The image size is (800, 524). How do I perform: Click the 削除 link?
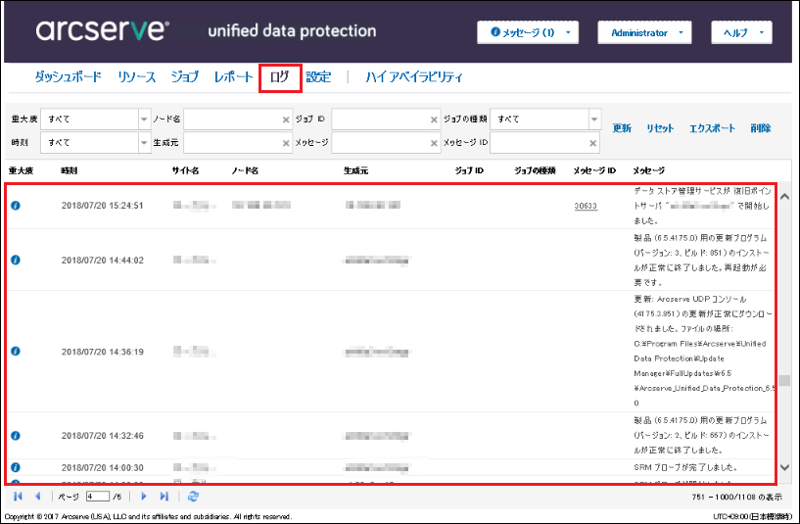(x=760, y=128)
